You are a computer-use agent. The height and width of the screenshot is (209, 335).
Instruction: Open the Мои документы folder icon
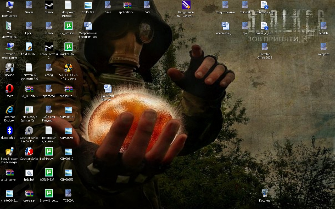(10, 26)
